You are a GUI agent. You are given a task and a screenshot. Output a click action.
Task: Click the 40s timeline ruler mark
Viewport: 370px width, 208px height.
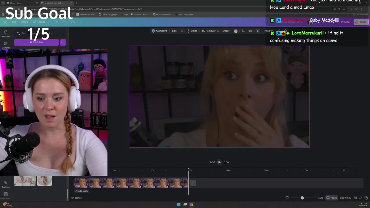[229, 170]
